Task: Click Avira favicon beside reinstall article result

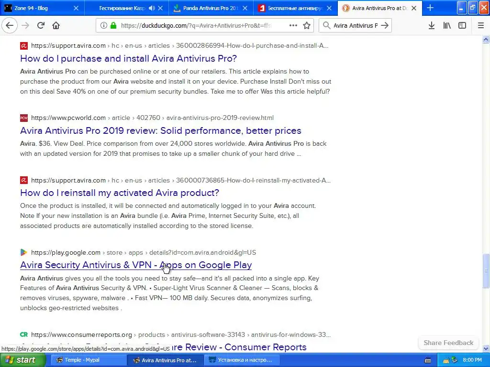Action: (x=24, y=180)
